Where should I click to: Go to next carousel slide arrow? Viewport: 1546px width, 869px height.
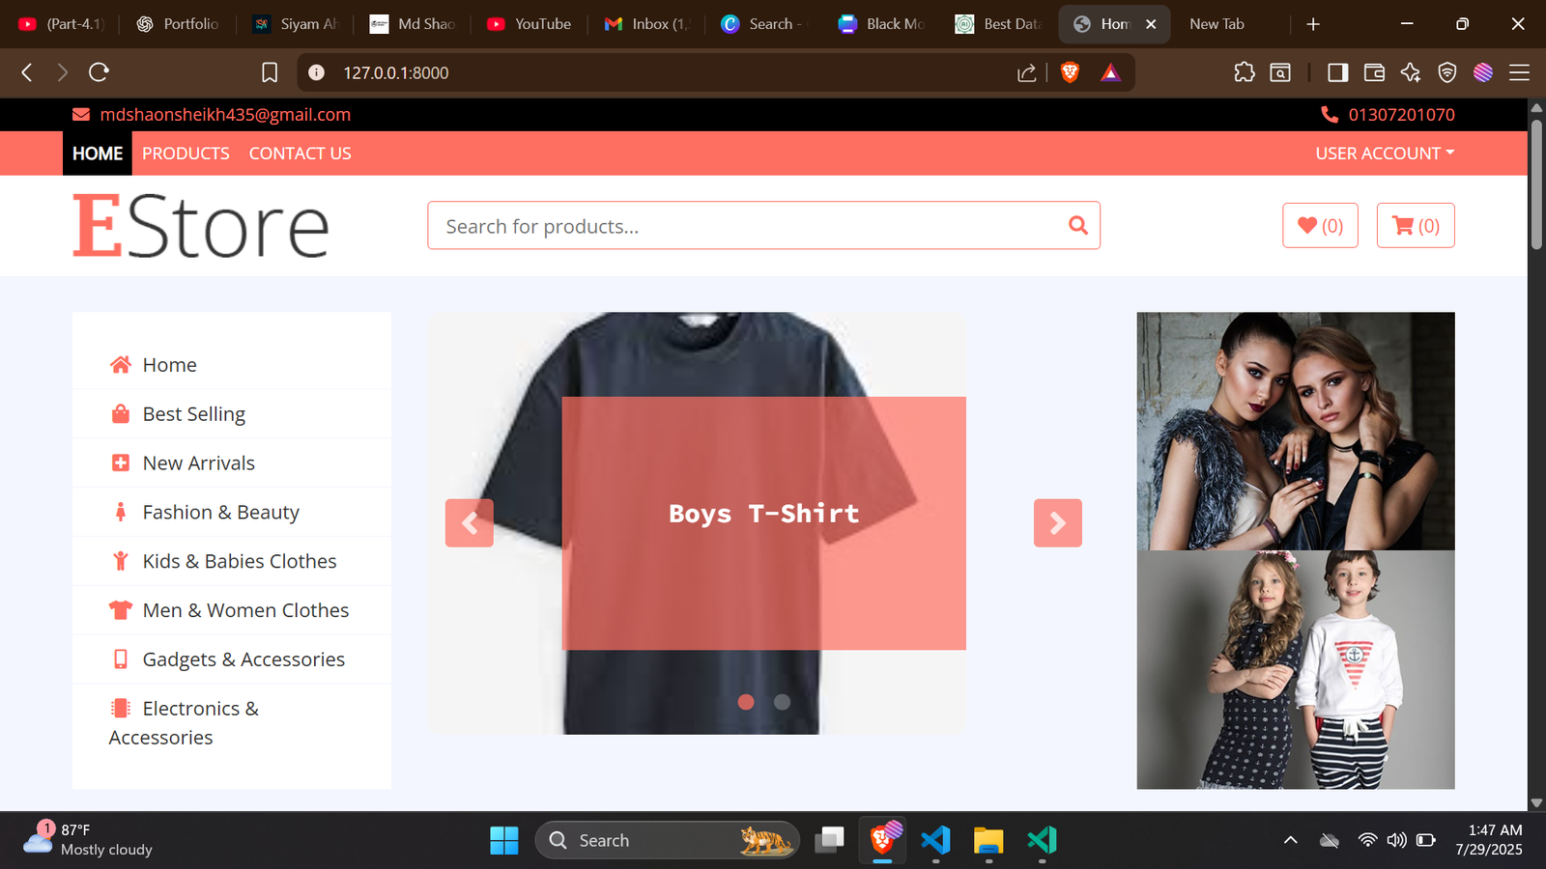[x=1057, y=523]
